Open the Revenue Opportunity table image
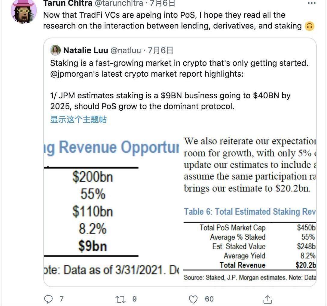 click(112, 207)
